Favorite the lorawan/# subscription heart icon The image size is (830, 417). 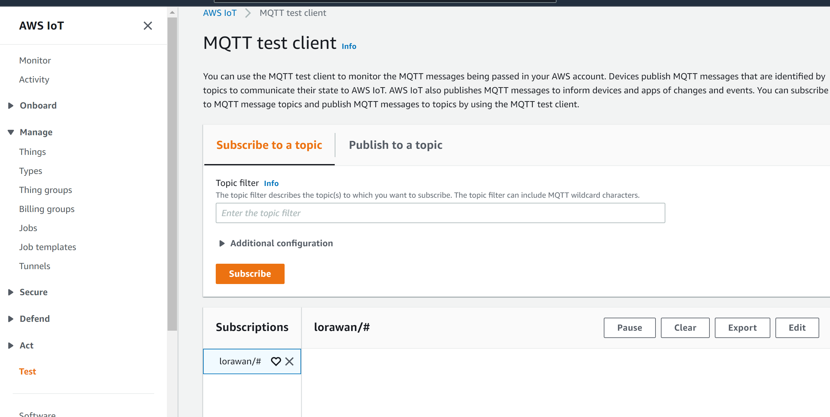tap(276, 361)
